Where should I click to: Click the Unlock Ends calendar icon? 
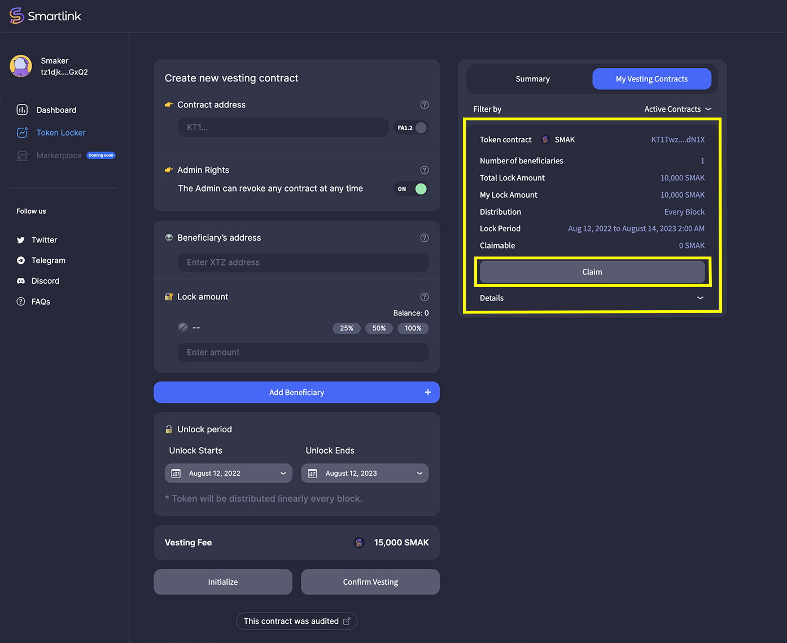click(312, 473)
